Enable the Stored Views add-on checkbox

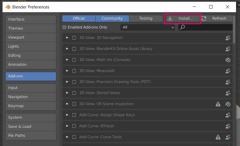tap(74, 93)
